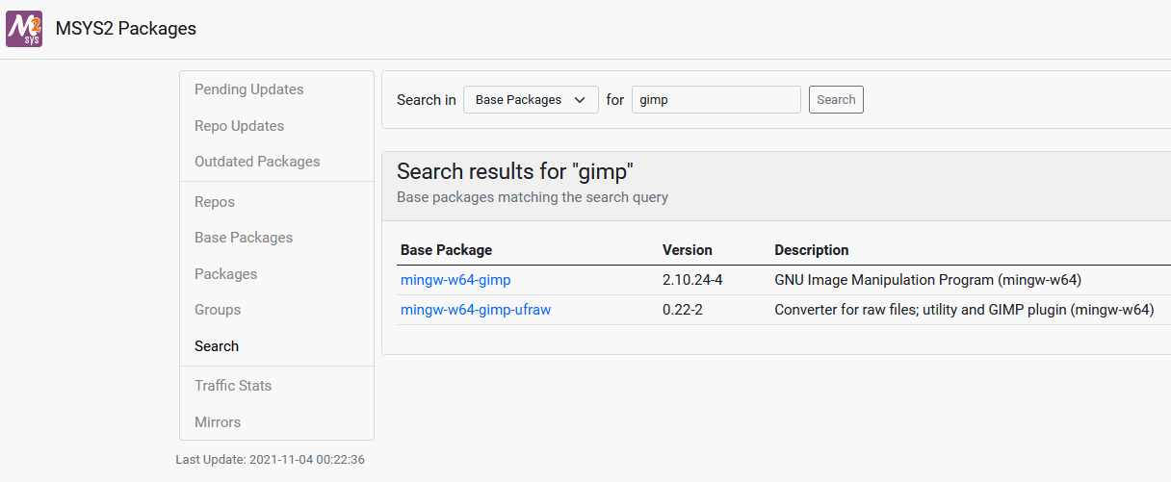The image size is (1171, 482).
Task: Click the Converter for raw files description
Action: point(964,310)
